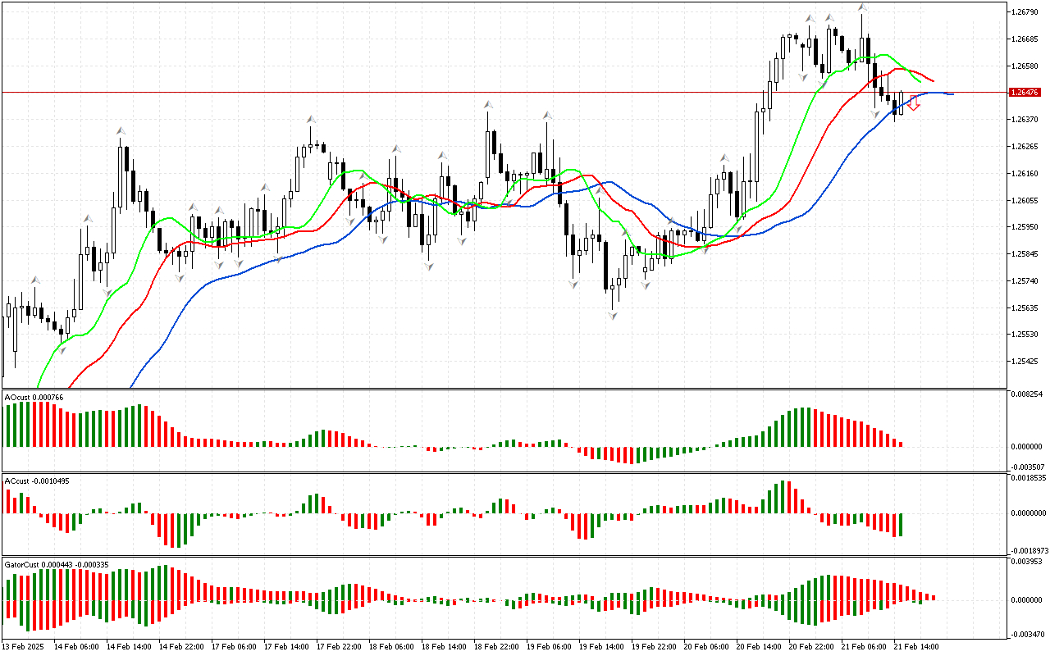Image resolution: width=1050 pixels, height=656 pixels.
Task: Click the 1.25845 price axis label
Action: (1025, 254)
